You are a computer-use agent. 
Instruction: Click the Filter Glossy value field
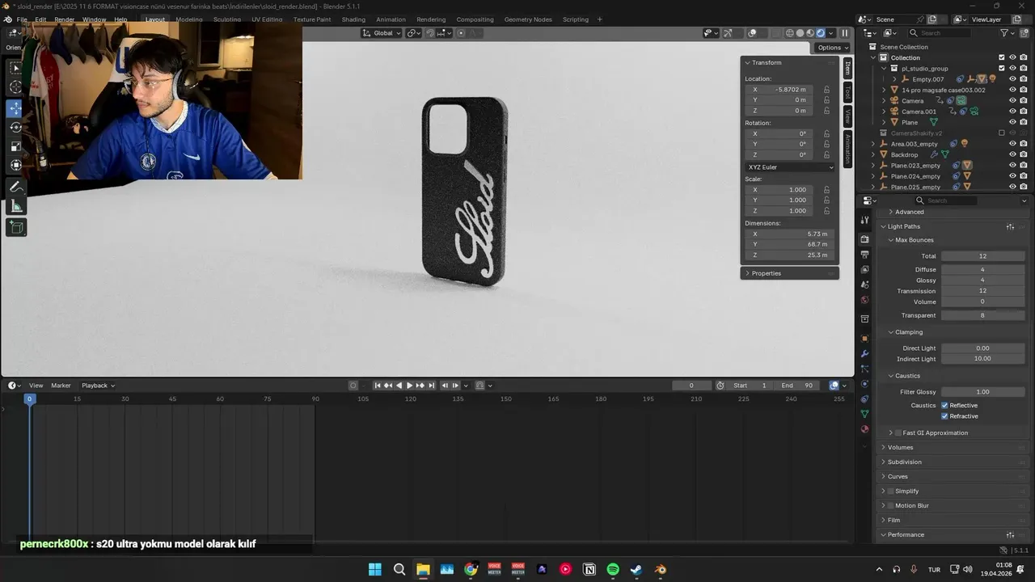(x=982, y=392)
